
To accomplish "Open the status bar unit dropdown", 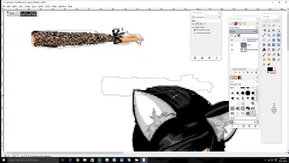I will 15,156.
